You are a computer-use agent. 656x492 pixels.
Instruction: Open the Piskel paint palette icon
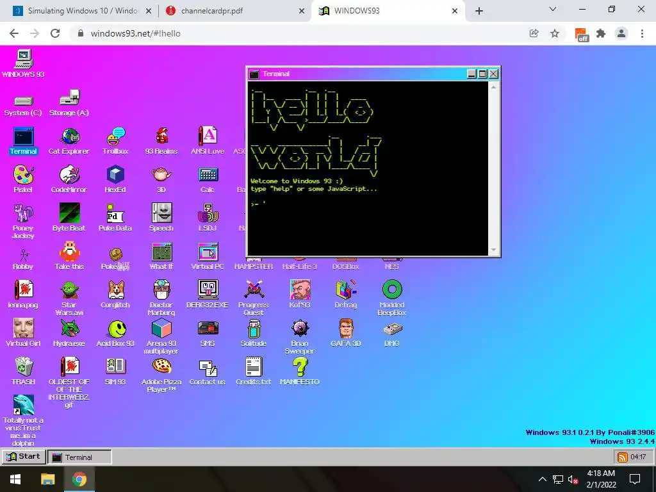point(24,175)
